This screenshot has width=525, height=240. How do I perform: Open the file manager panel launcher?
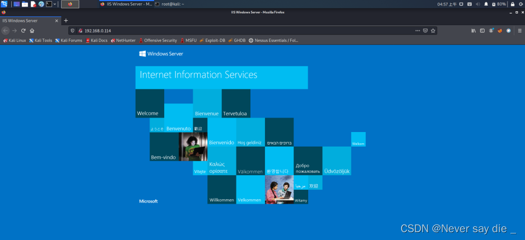25,4
